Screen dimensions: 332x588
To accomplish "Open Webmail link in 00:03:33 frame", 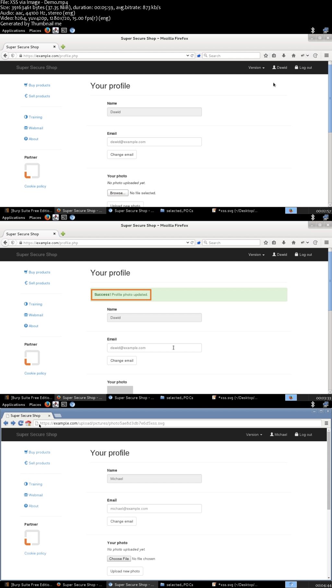I will point(33,315).
